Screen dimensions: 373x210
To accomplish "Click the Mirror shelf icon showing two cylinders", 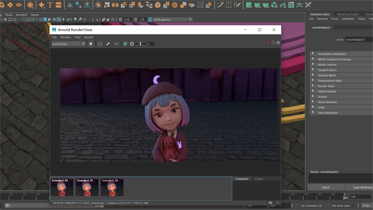I will click(x=115, y=5).
